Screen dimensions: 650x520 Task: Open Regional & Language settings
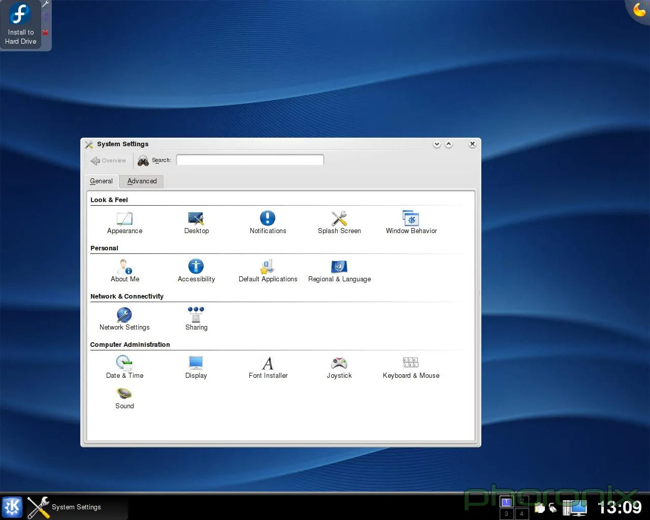tap(339, 271)
